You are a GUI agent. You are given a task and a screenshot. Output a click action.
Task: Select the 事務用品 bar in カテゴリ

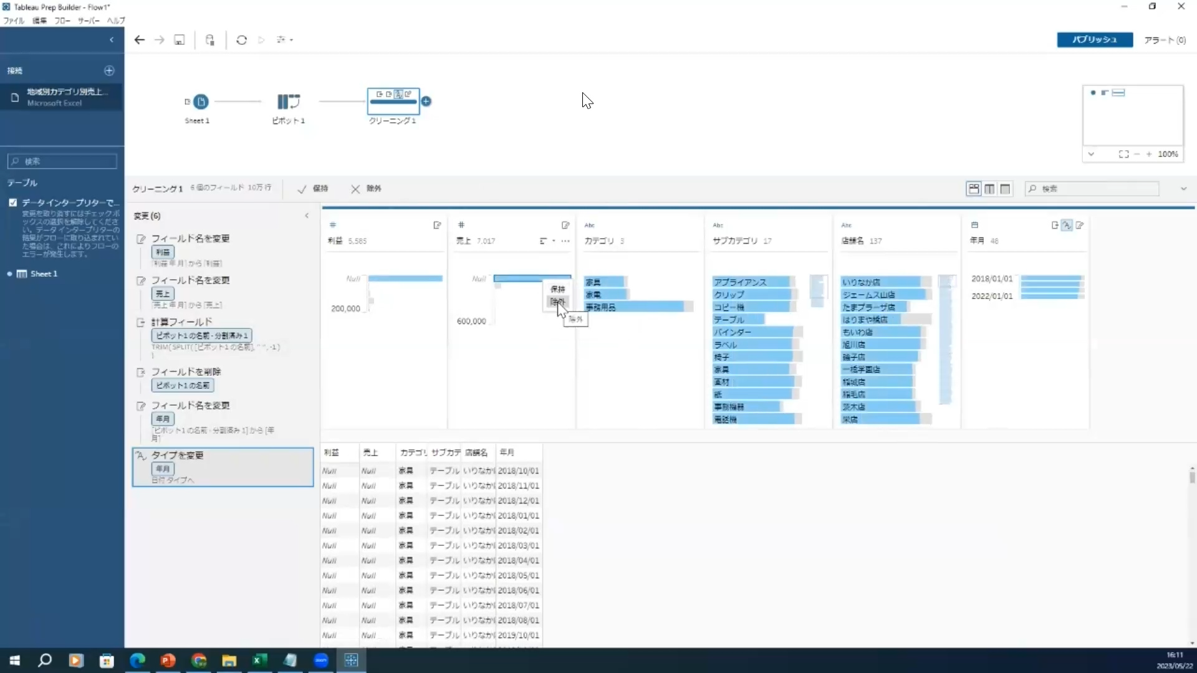638,307
